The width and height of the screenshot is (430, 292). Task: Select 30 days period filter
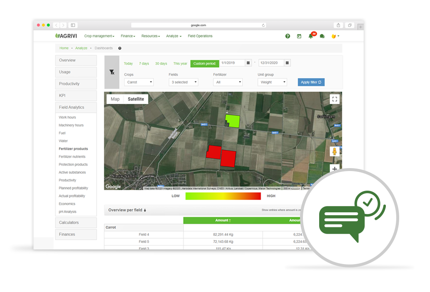tap(161, 63)
